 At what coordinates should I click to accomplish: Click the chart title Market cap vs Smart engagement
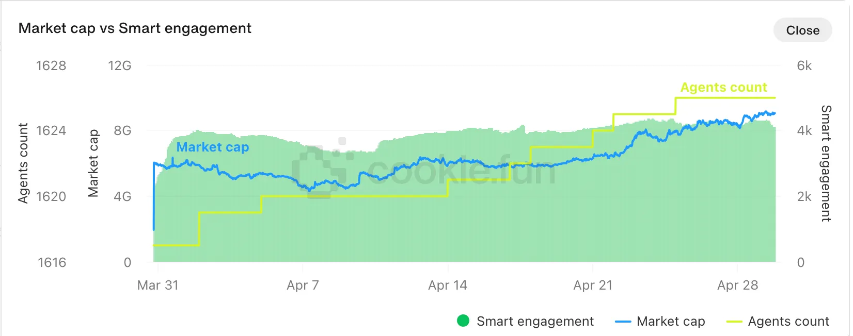coord(135,28)
